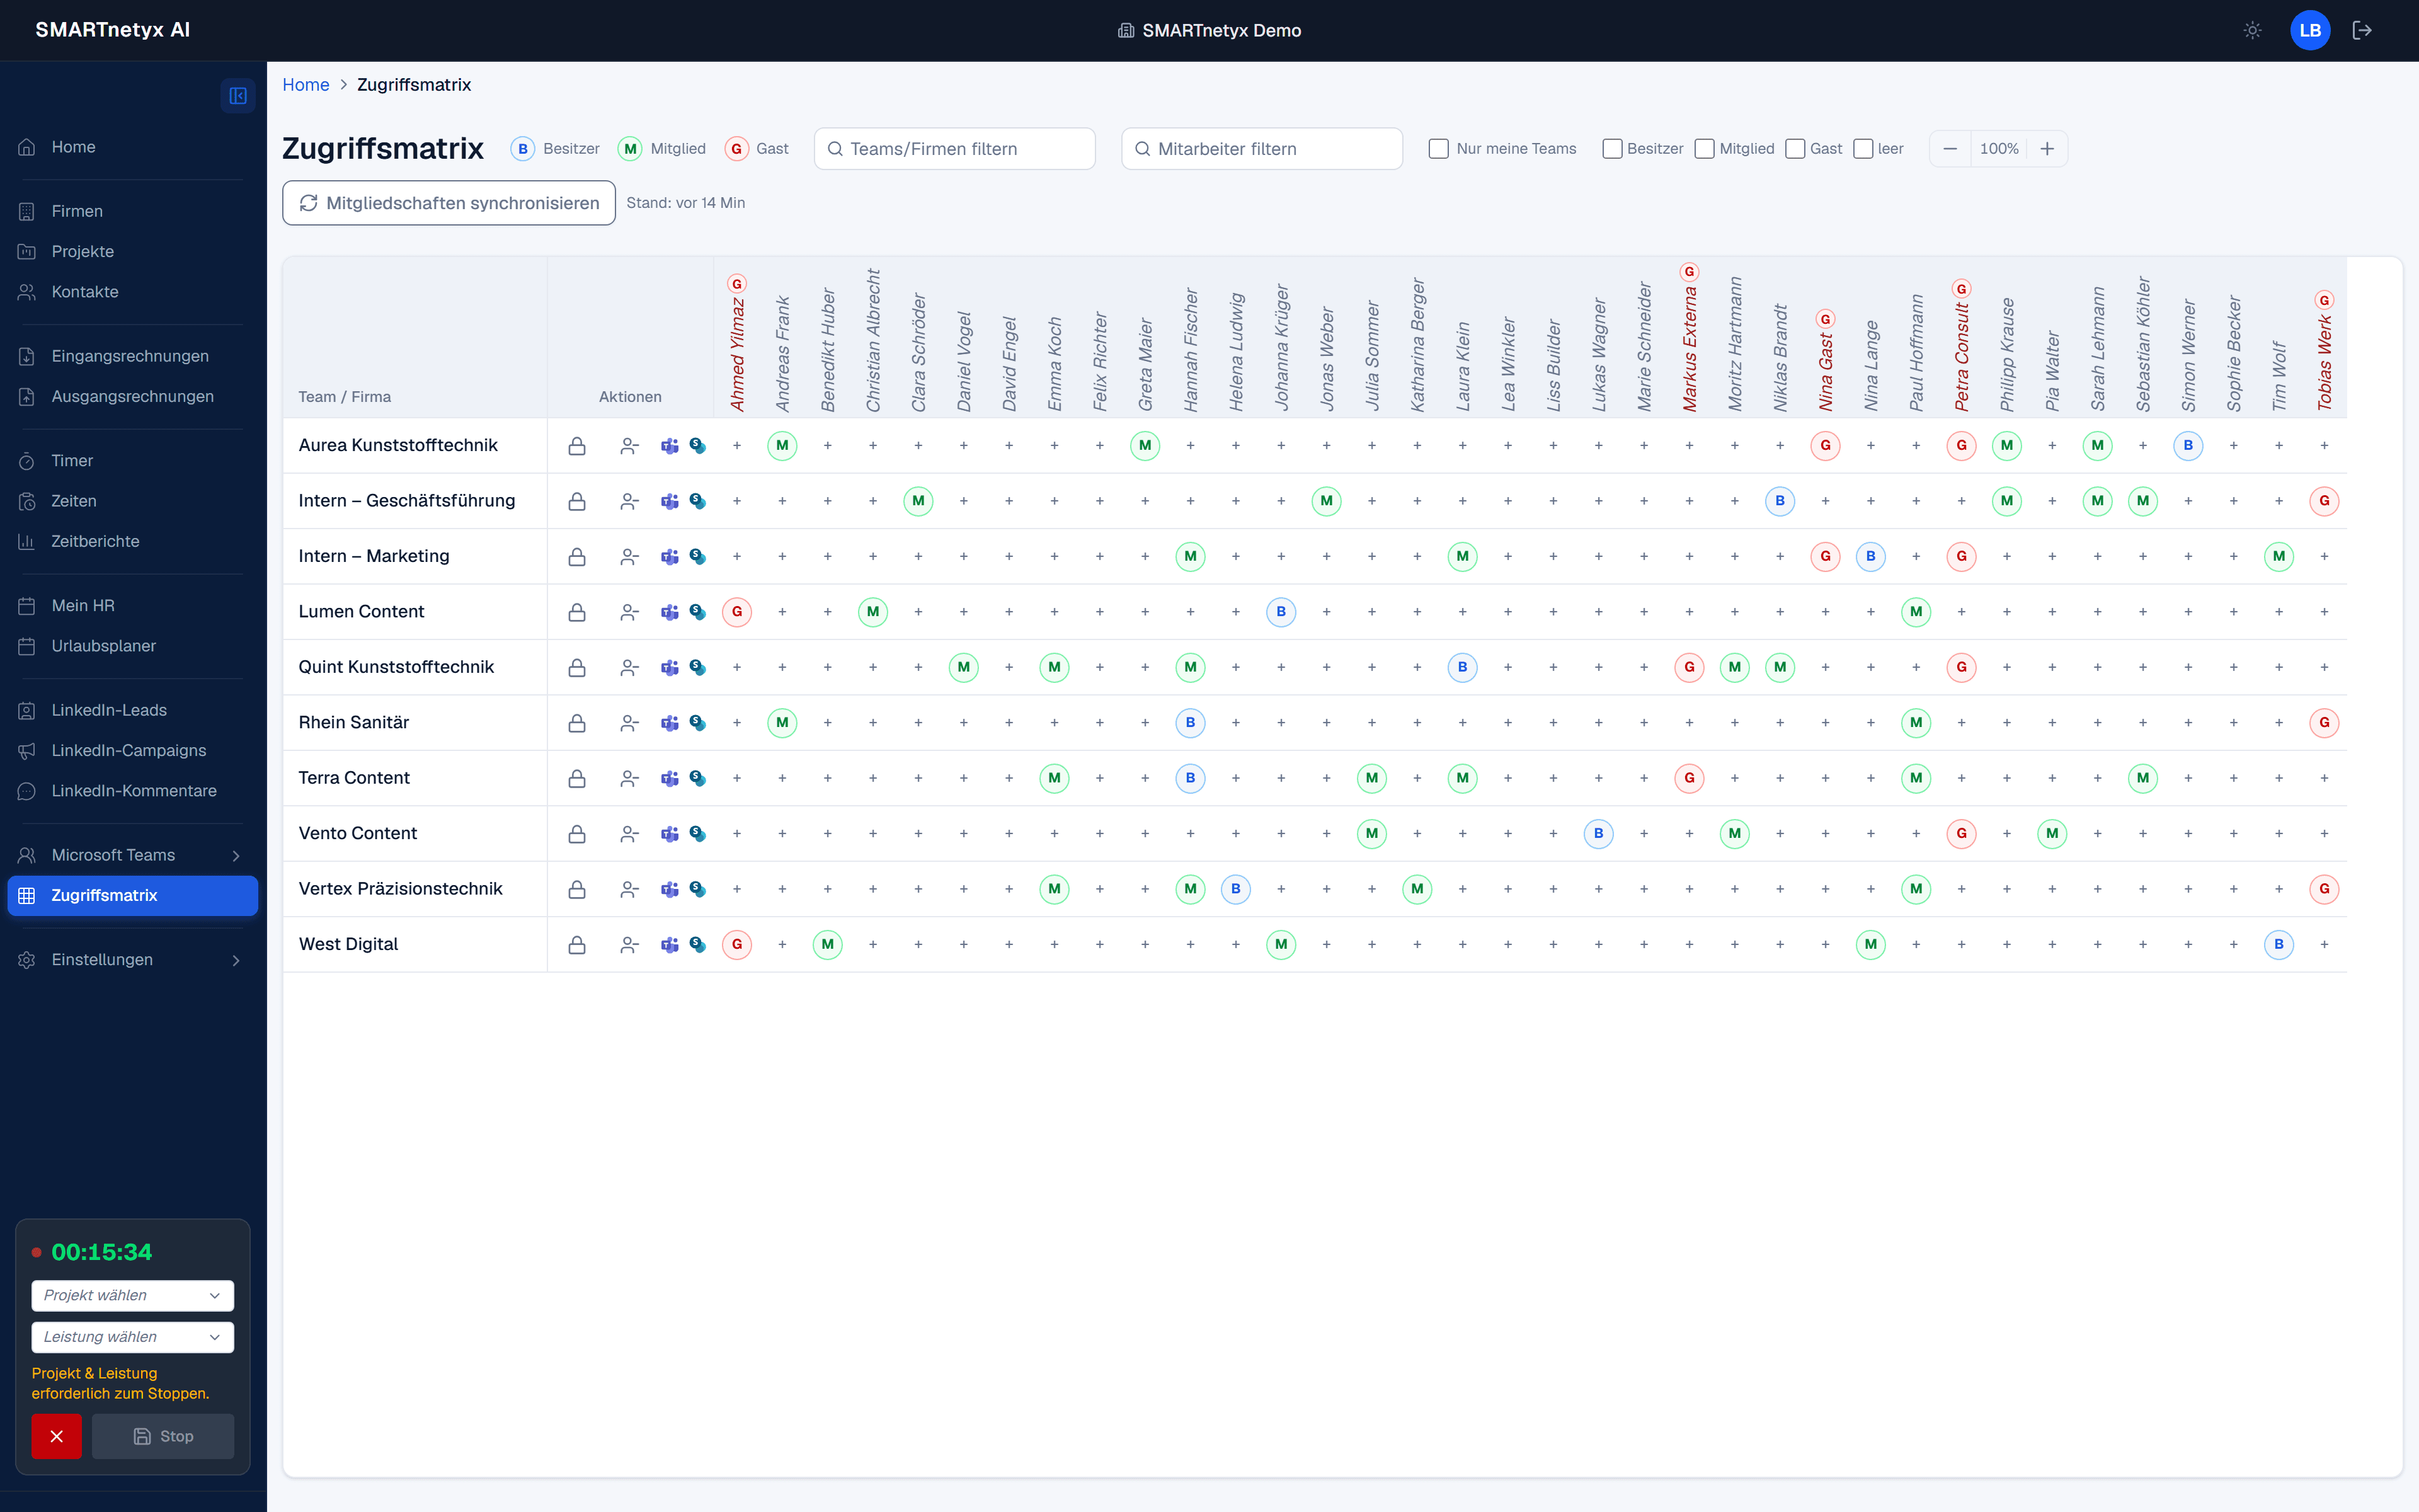This screenshot has height=1512, width=2419.
Task: Click the logout icon in top bar
Action: [2362, 30]
